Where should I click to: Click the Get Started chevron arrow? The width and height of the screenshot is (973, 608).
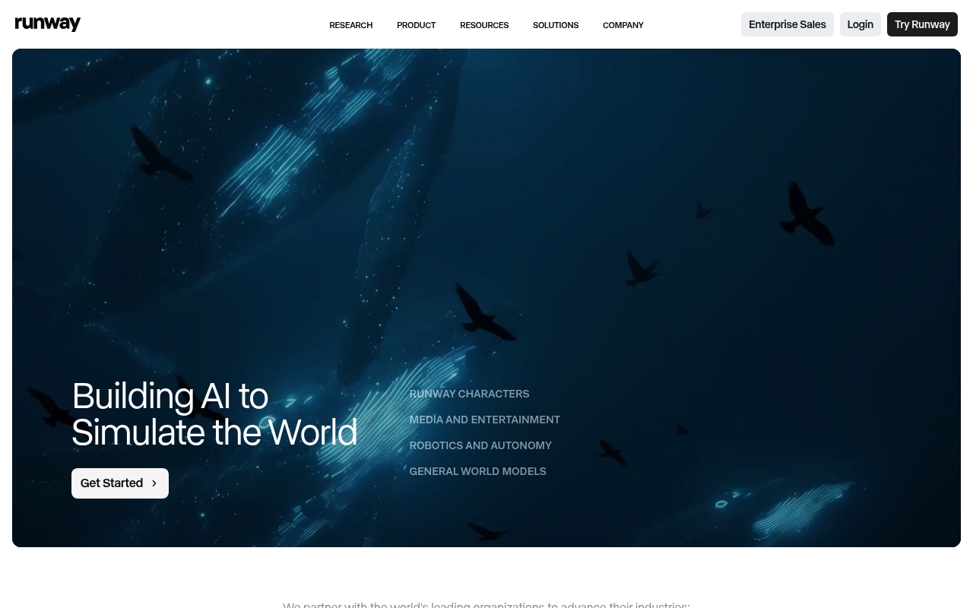154,483
